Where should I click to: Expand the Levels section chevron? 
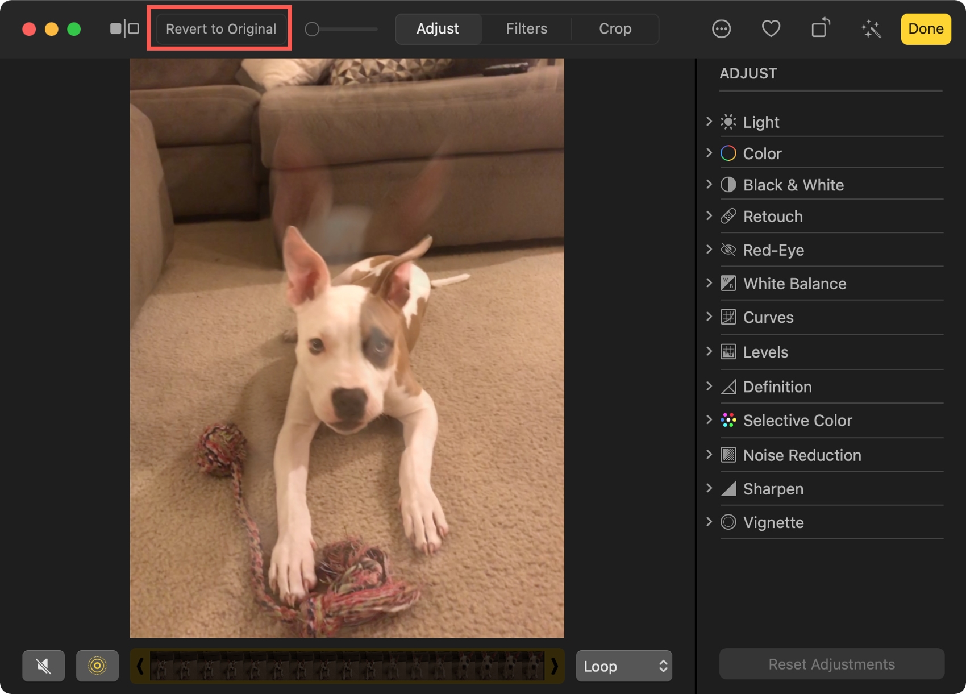pos(709,351)
